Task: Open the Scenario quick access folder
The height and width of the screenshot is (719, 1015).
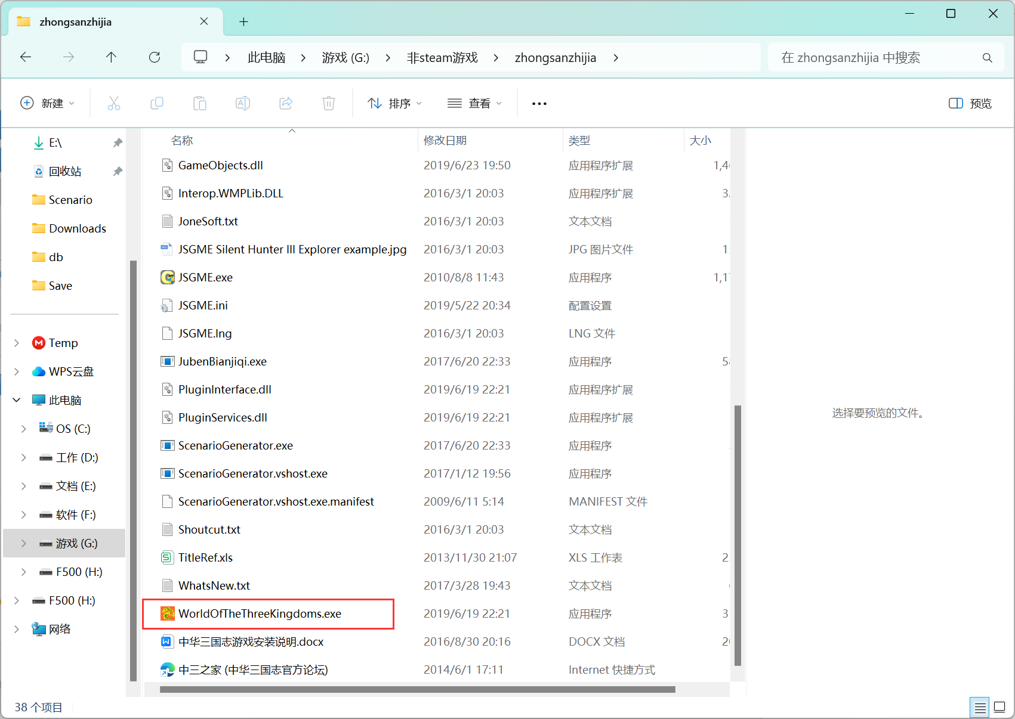Action: tap(63, 200)
